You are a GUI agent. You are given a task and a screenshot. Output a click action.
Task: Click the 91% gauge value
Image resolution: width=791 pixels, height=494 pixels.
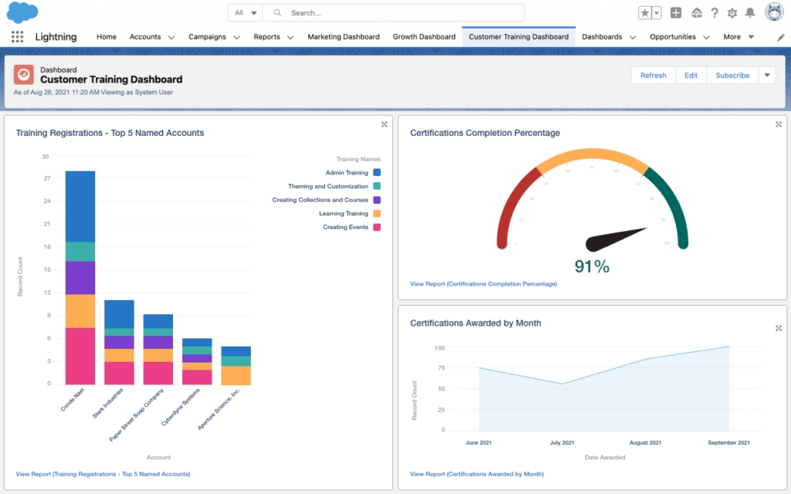(592, 266)
